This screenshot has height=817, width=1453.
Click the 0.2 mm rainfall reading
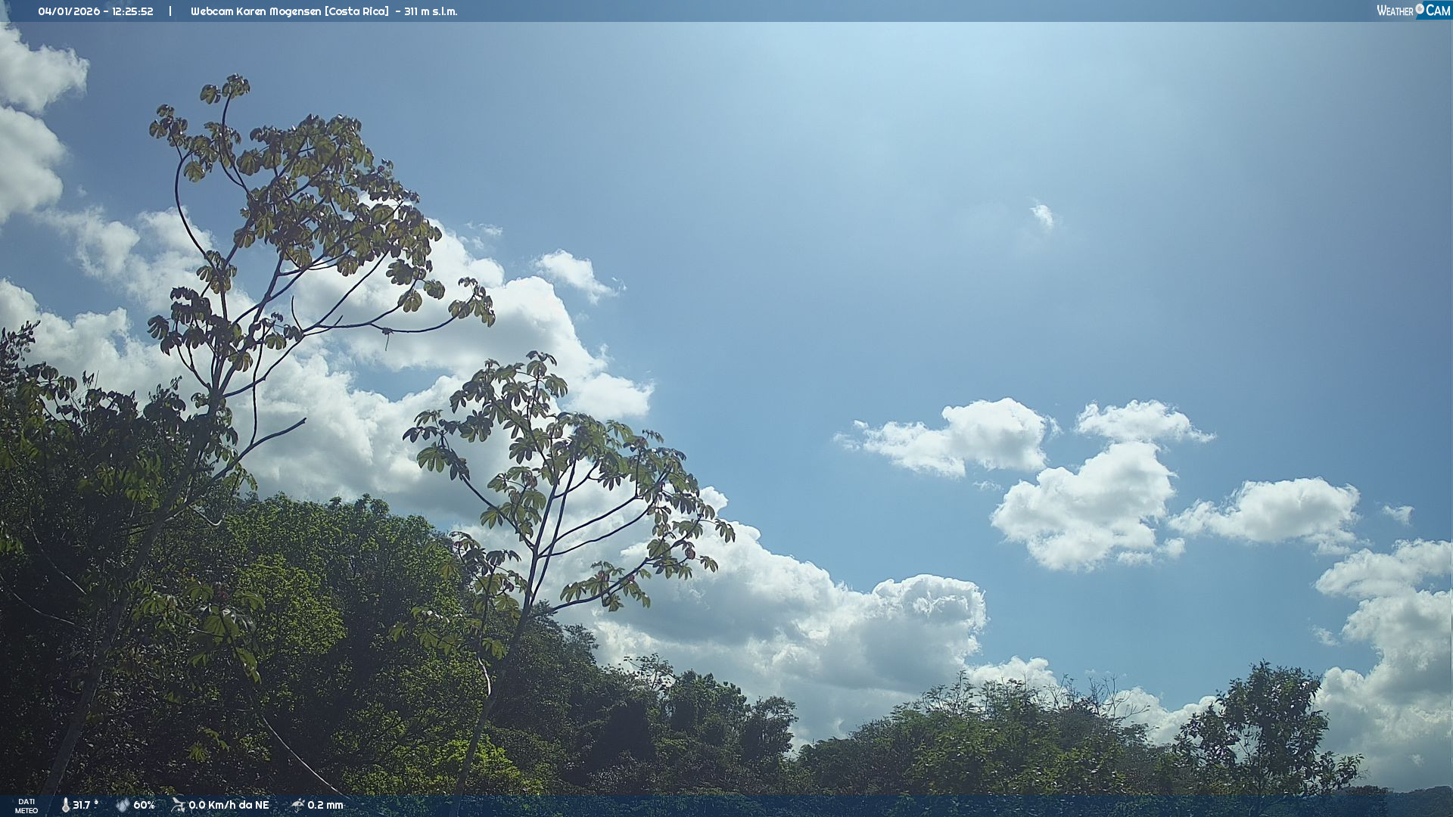click(x=325, y=805)
